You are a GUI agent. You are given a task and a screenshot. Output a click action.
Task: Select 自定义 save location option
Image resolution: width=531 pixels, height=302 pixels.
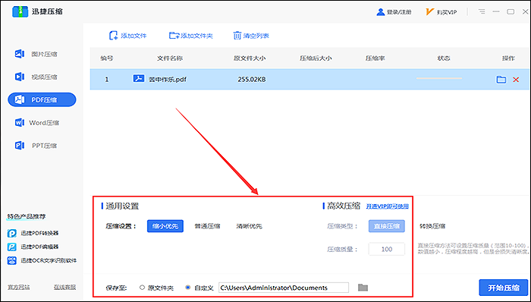click(x=188, y=288)
